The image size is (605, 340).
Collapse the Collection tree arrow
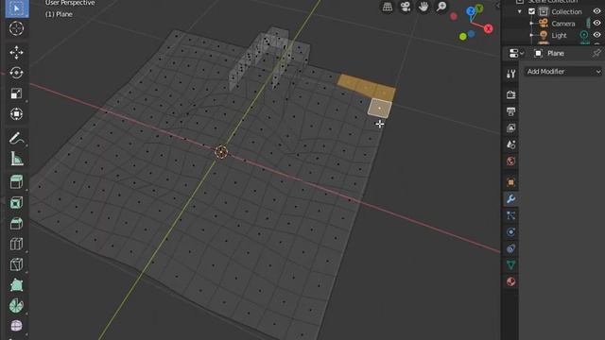519,12
